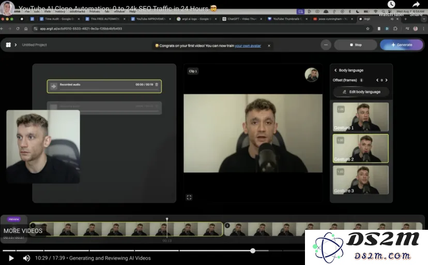Switch to ChatGPT Video Thumbnail tab
Viewport: 428px width, 265px height.
tap(242, 19)
